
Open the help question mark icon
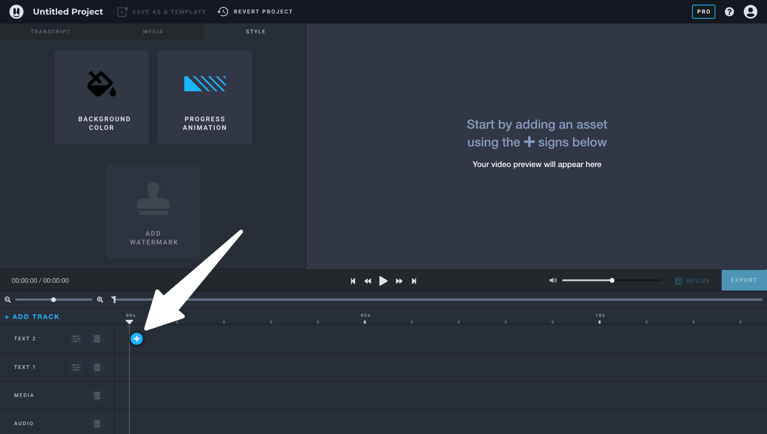point(729,12)
